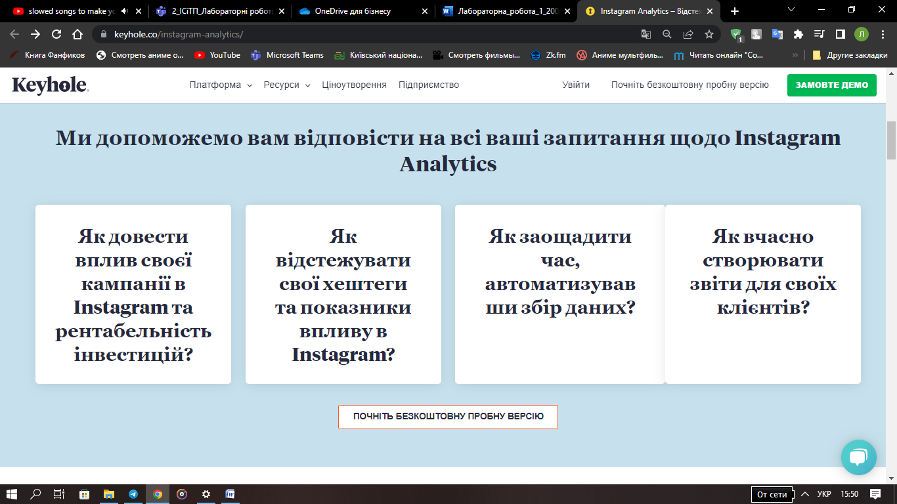Mute the audio on the first tab
The height and width of the screenshot is (504, 897).
(x=125, y=11)
